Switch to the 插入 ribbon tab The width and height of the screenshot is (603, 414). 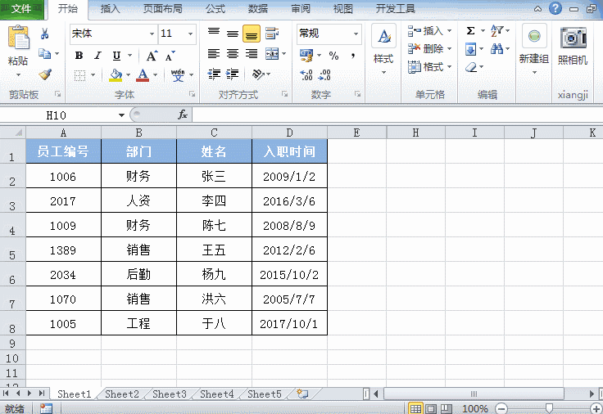click(110, 8)
